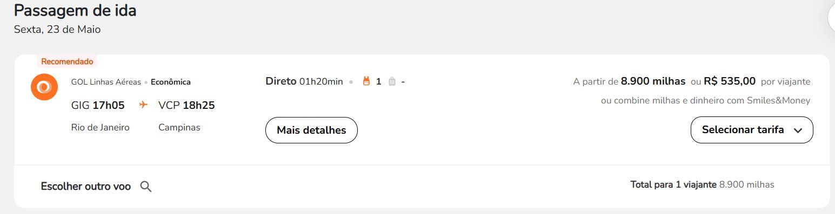This screenshot has width=835, height=214.
Task: Click the Total para 1 viajante summary
Action: coord(702,184)
